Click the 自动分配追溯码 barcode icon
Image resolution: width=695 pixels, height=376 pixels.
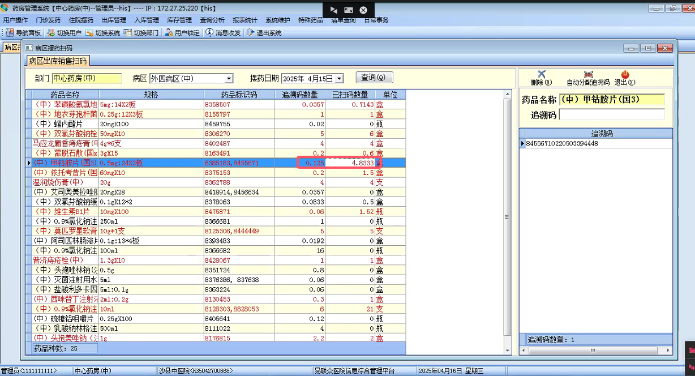pos(588,74)
